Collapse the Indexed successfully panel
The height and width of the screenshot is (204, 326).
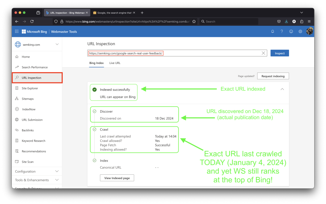282,89
